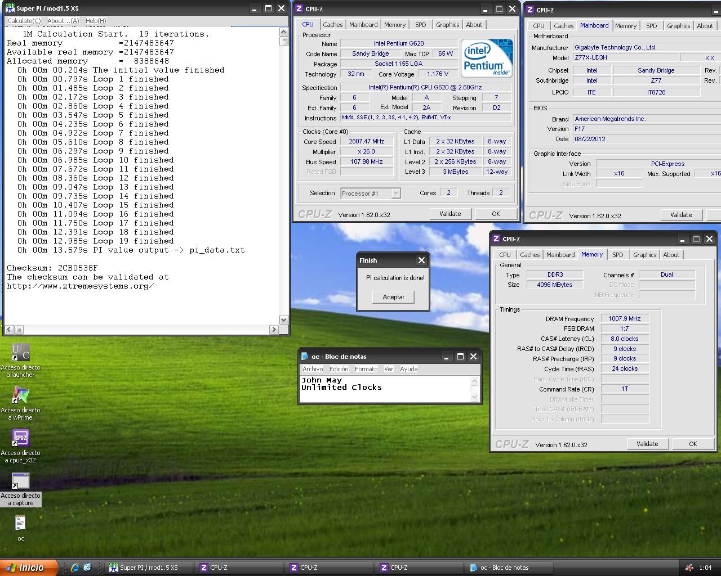Open Formato menu in Bloc de notas
The width and height of the screenshot is (721, 576).
366,369
